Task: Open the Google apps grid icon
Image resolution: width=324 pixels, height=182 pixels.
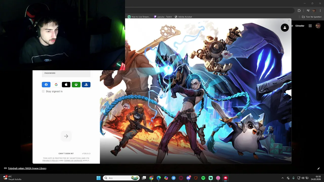Action: [x=310, y=26]
